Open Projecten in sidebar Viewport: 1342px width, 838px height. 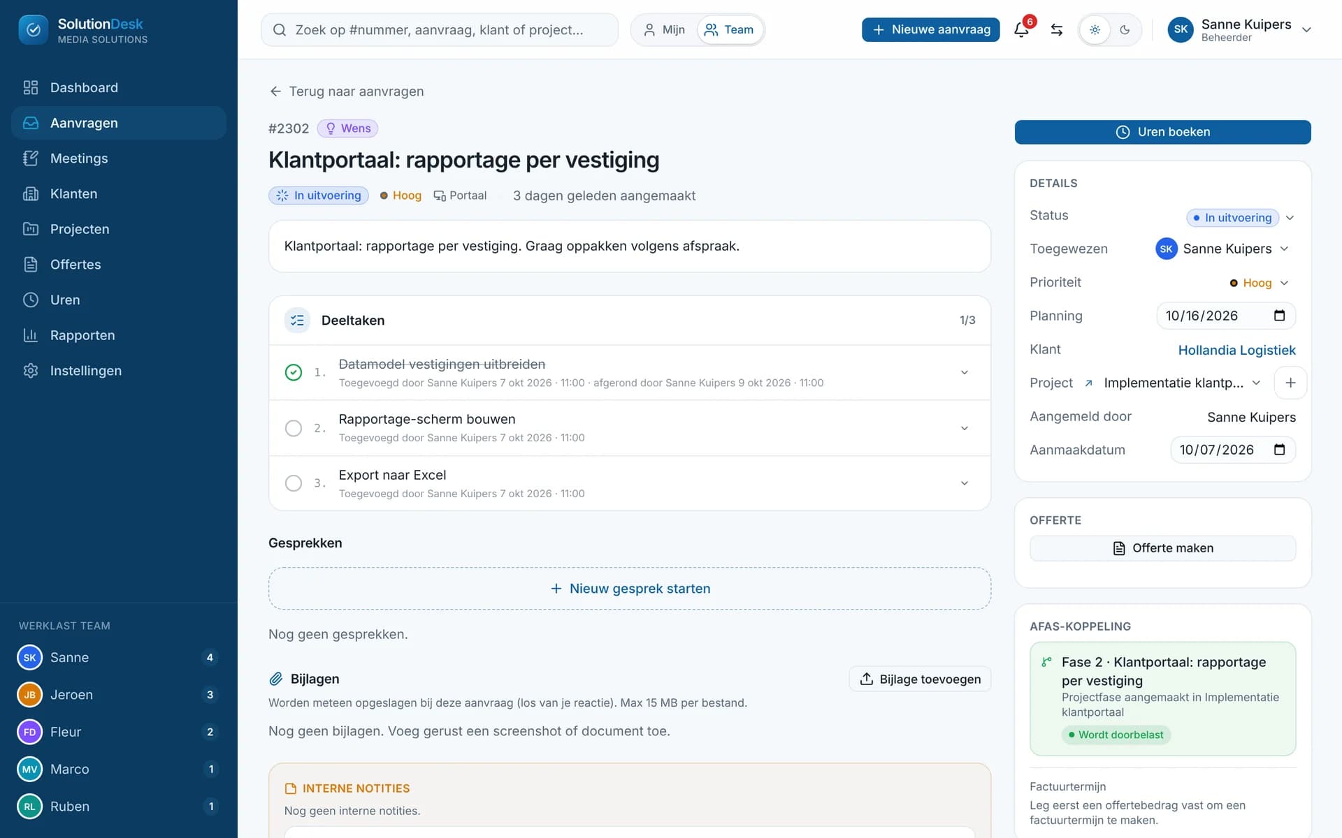tap(119, 229)
